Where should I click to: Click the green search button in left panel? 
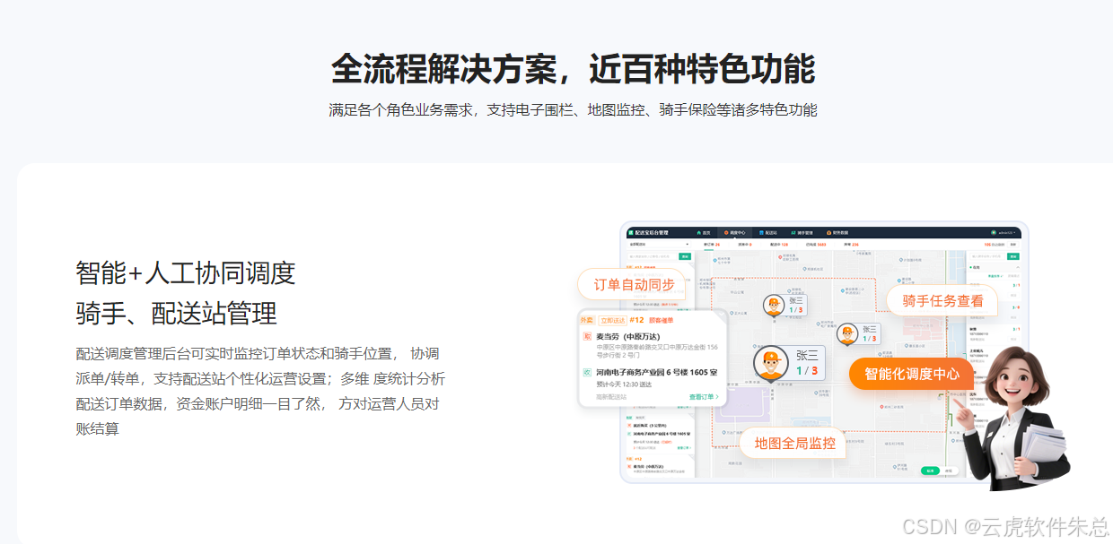pos(685,256)
